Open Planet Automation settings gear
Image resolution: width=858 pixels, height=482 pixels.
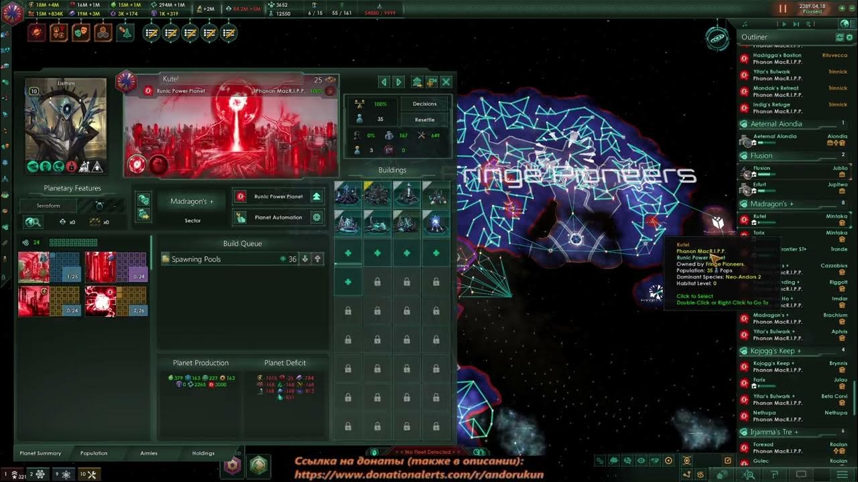(316, 218)
